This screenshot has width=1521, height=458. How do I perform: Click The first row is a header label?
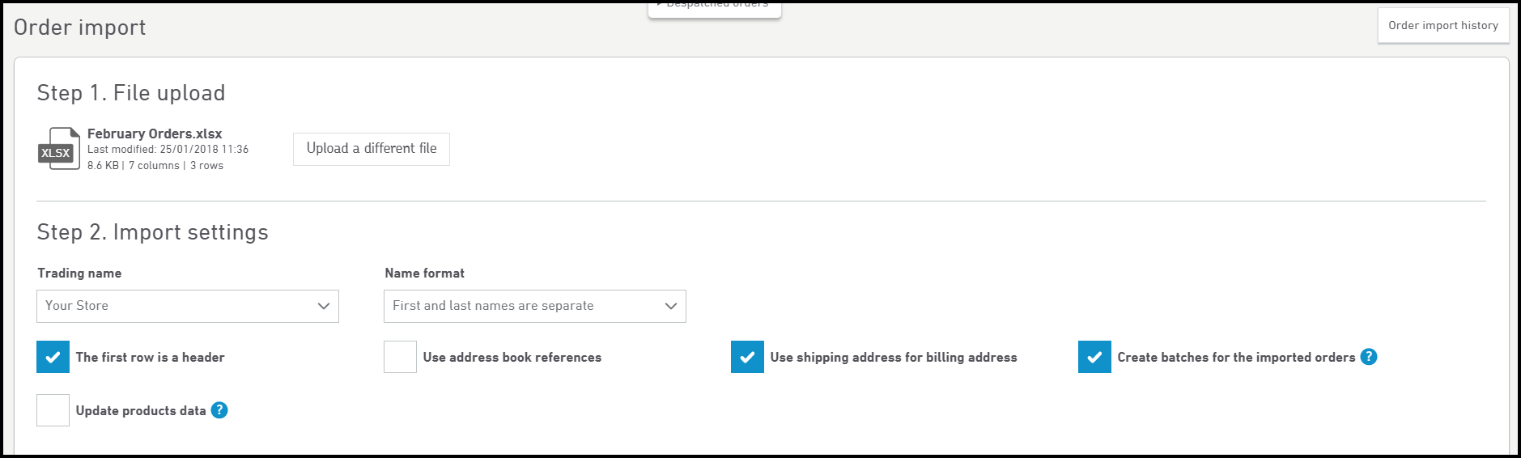151,357
